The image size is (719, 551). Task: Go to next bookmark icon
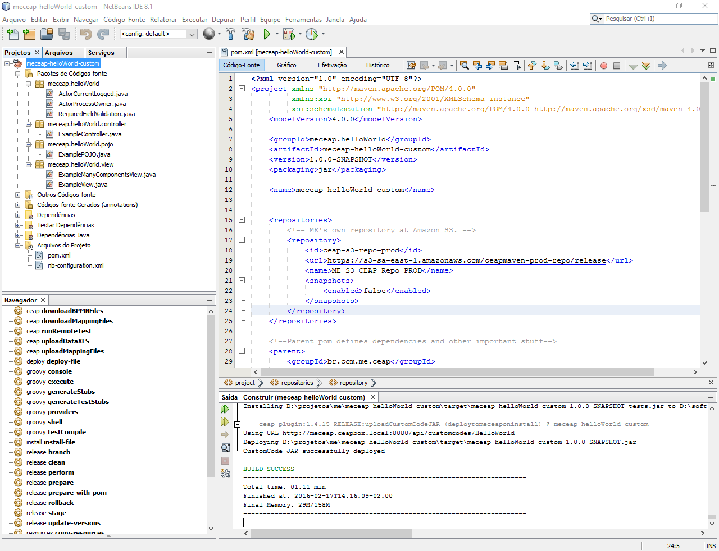(545, 66)
